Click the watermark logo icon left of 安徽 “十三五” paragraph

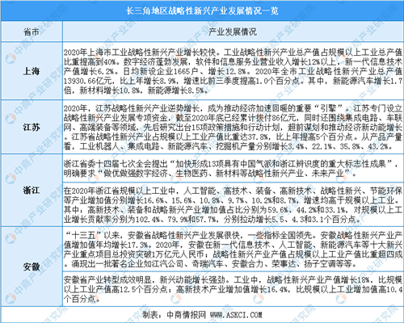click(11, 238)
